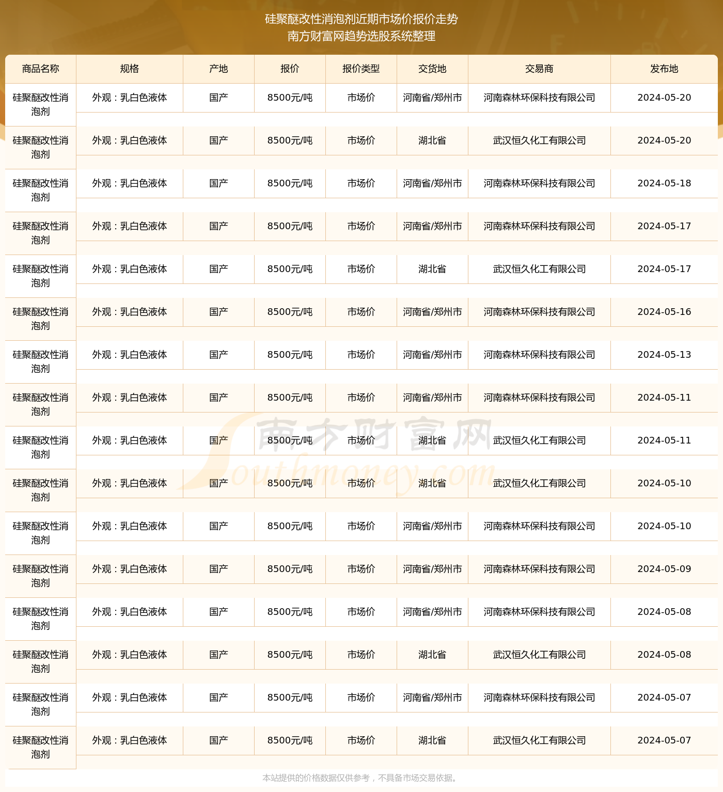Click 河南省/郑州市 in the 2024-05-16 row
723x792 pixels.
[x=432, y=312]
